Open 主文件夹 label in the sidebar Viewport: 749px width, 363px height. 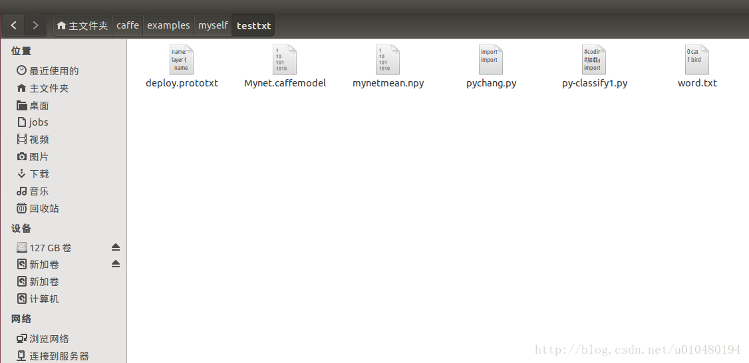pyautogui.click(x=49, y=88)
